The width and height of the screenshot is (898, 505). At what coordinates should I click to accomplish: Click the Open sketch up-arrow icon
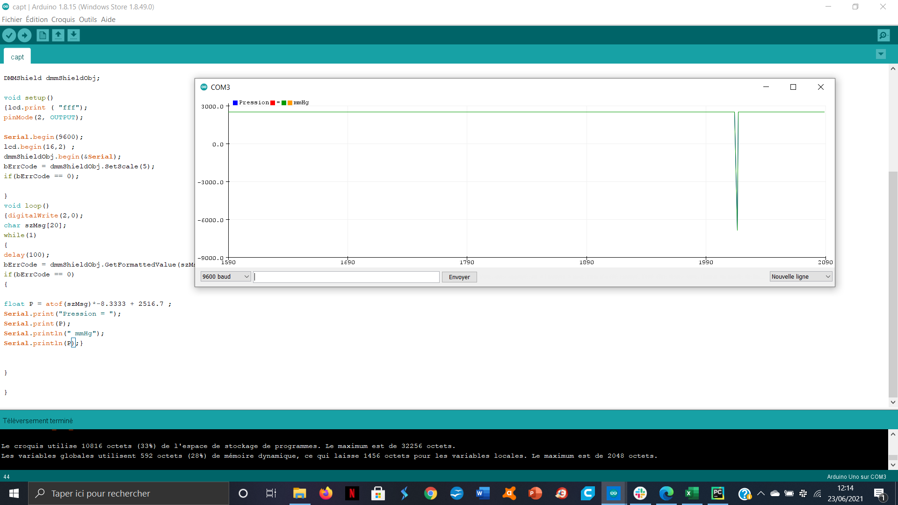pyautogui.click(x=58, y=35)
